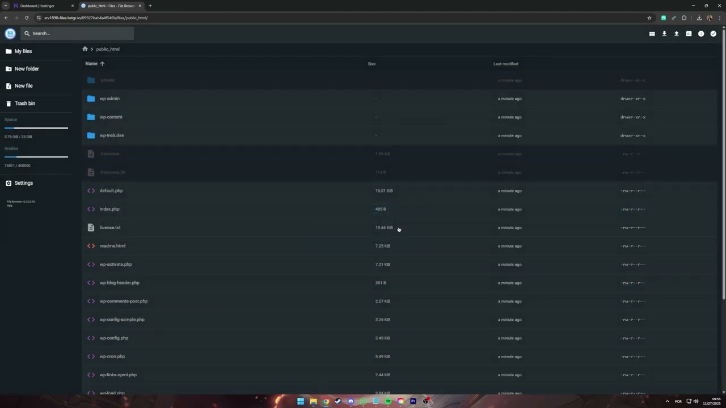Click the wp-includes drwxr-xr-x permissions text
Viewport: 726px width, 408px height.
pyautogui.click(x=633, y=136)
